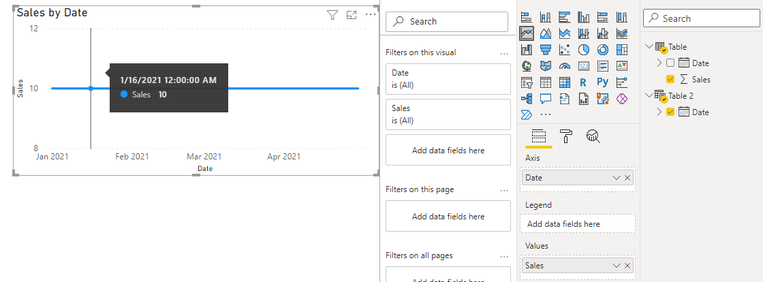Select the pie chart visual
763x282 pixels.
tap(583, 50)
